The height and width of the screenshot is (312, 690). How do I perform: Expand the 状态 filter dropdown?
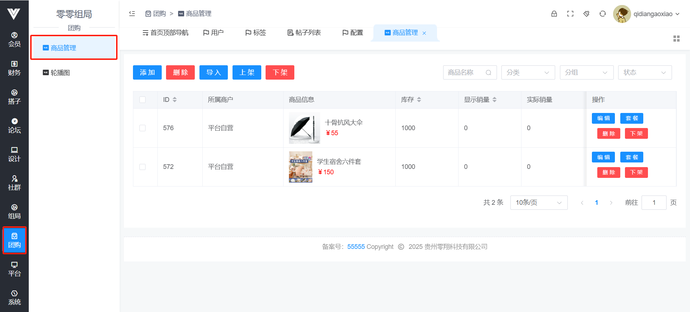click(645, 72)
